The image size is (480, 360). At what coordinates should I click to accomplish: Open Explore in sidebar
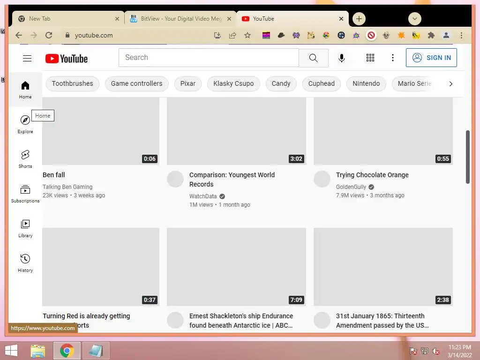(25, 124)
